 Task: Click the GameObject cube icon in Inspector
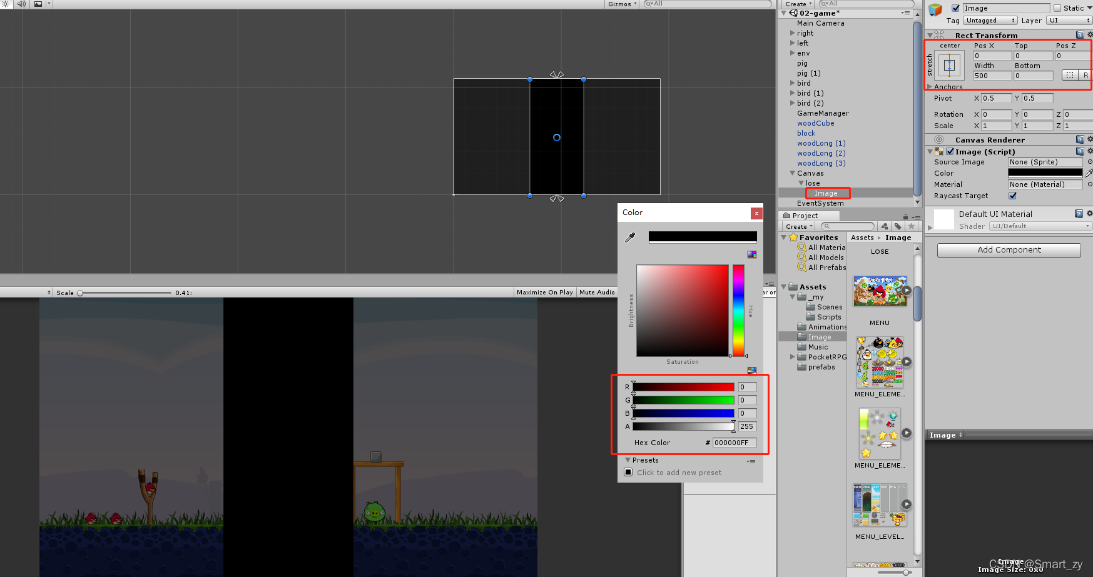click(x=935, y=9)
